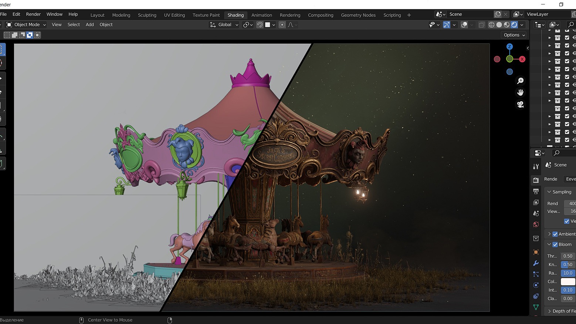Open the View Layer properties tab

pos(536,202)
